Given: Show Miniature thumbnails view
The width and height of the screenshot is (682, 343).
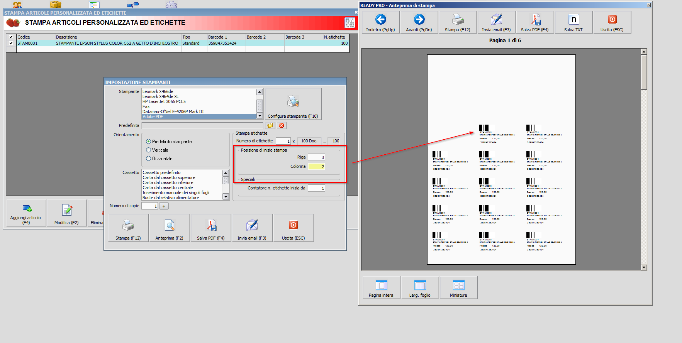Looking at the screenshot, I should pyautogui.click(x=458, y=287).
